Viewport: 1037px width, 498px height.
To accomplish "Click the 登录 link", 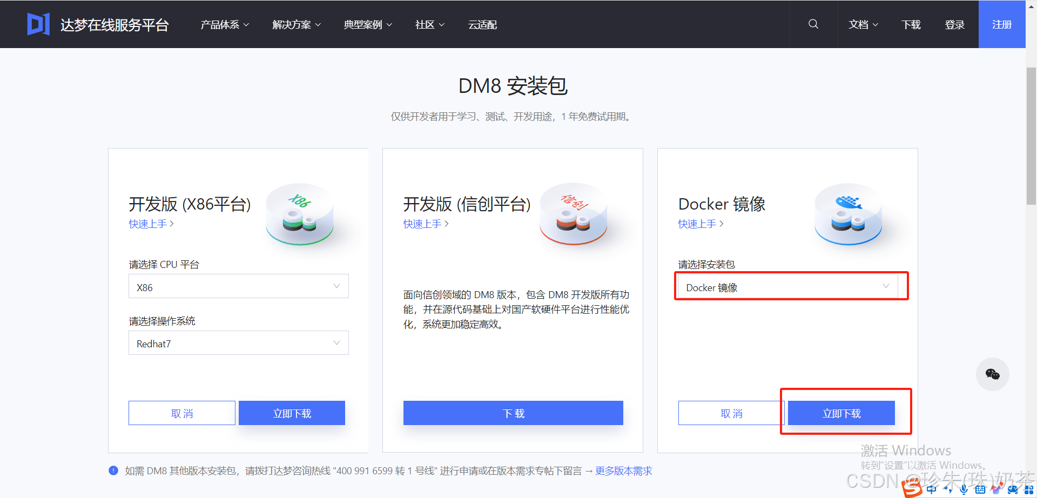I will click(x=954, y=25).
